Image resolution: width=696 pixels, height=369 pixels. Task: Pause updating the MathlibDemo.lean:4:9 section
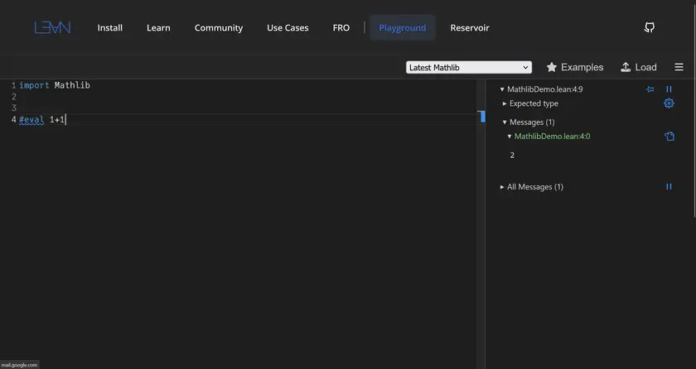(x=669, y=89)
